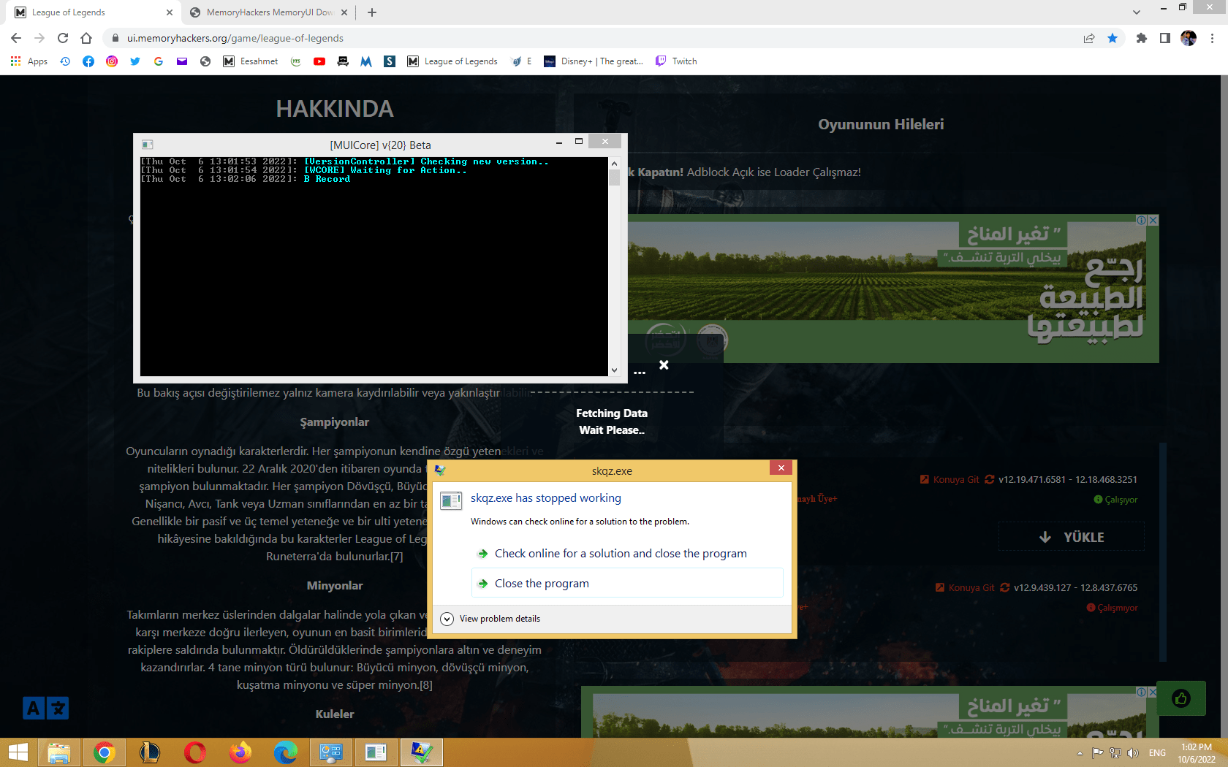Click the YÜKLE download button

1072,537
